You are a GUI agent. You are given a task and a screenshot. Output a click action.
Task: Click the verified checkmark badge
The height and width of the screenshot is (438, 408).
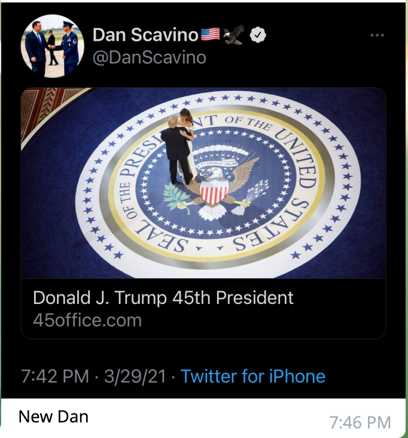(258, 36)
